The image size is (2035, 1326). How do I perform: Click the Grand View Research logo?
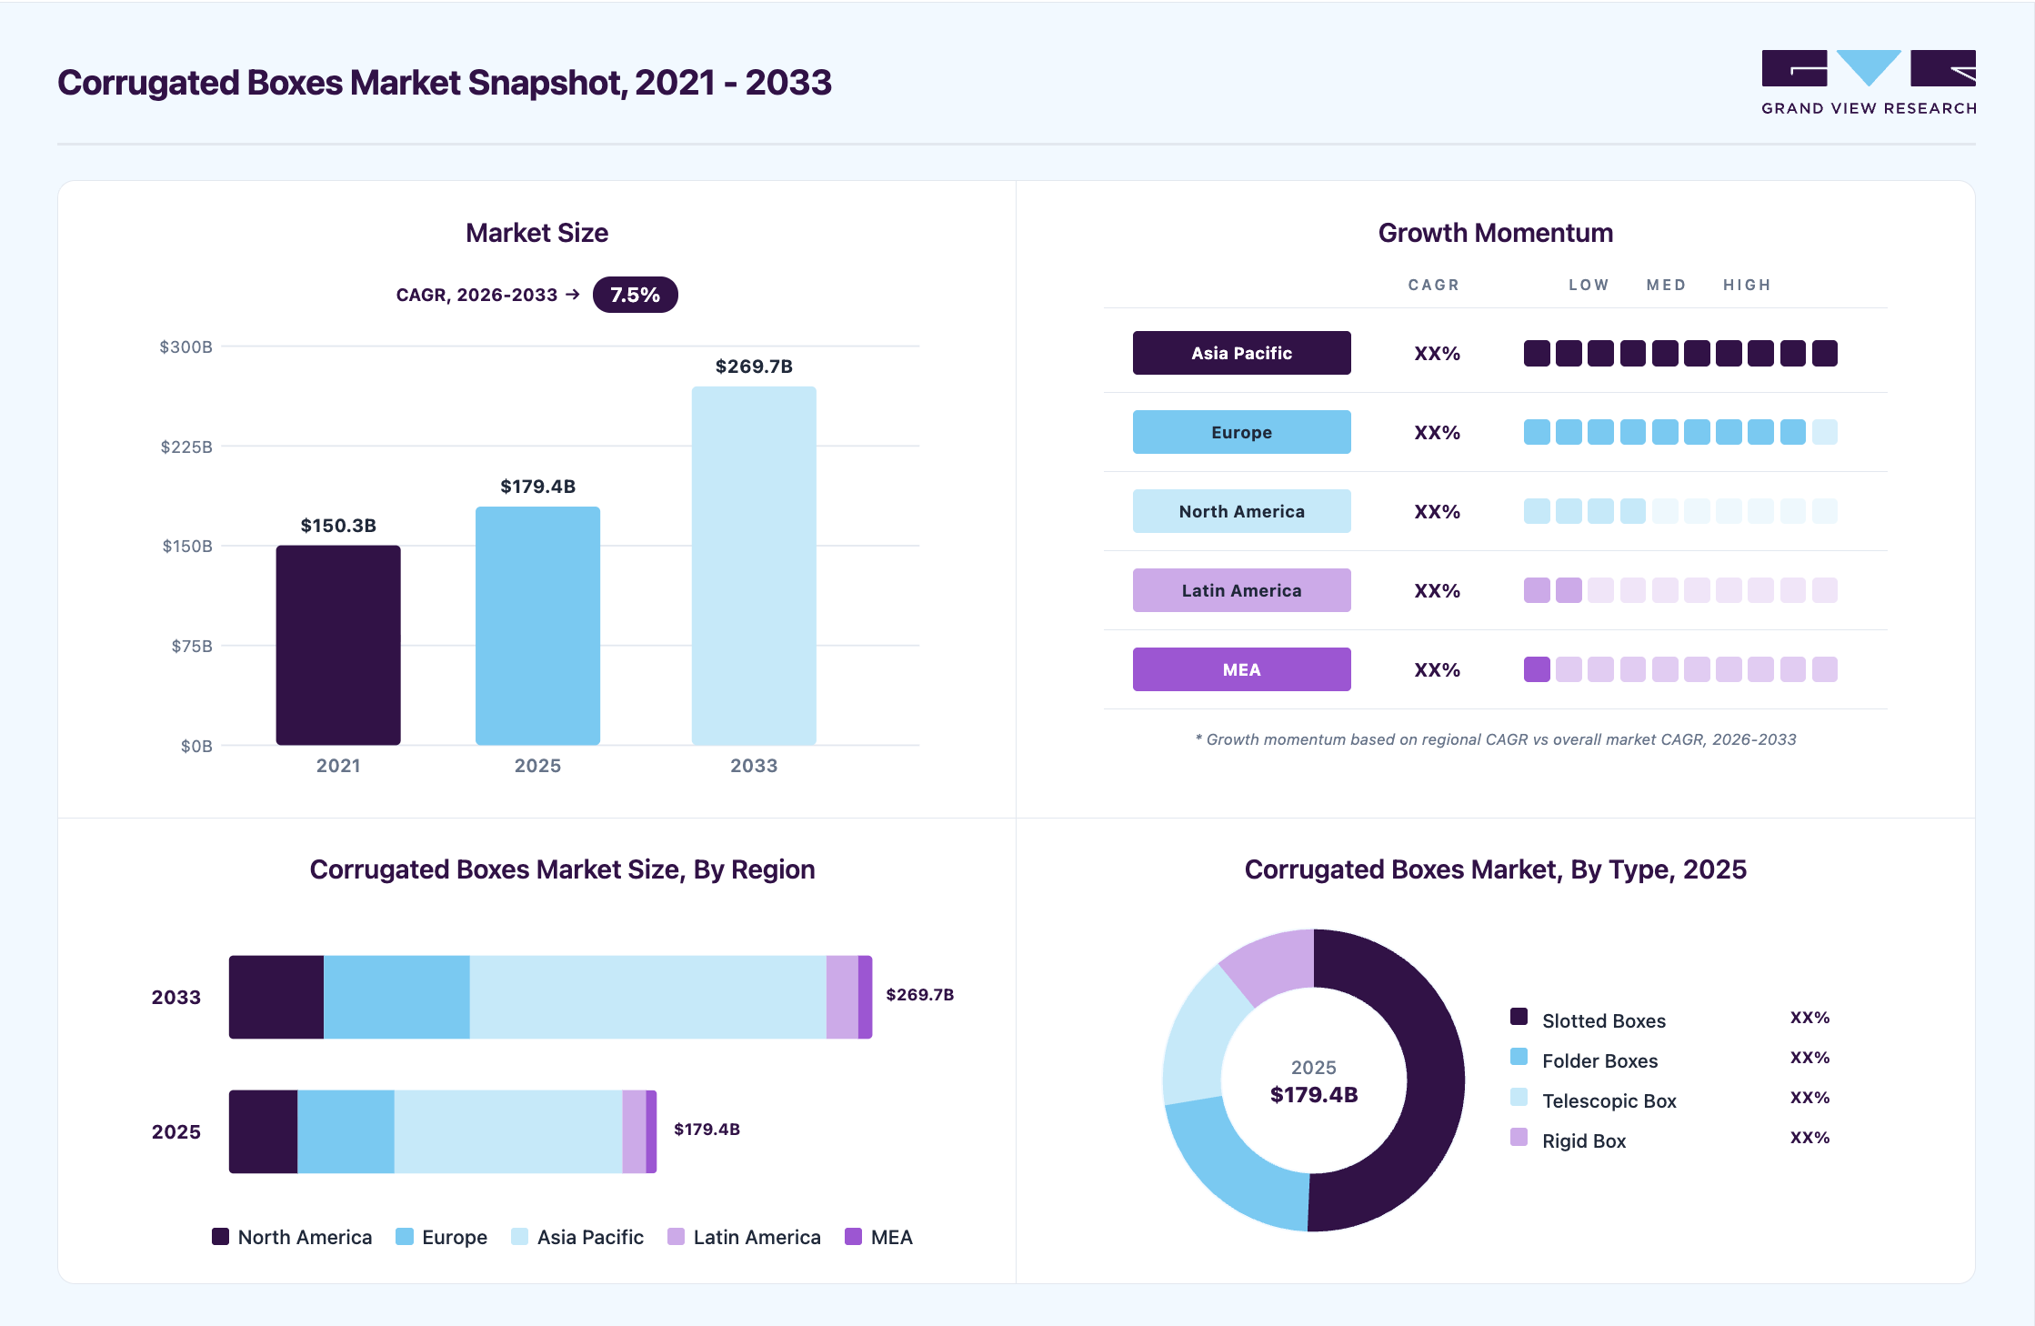1869,83
